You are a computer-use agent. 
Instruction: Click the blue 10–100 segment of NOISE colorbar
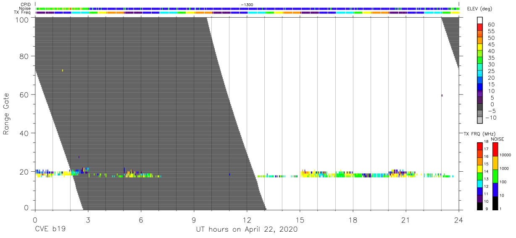click(495, 189)
